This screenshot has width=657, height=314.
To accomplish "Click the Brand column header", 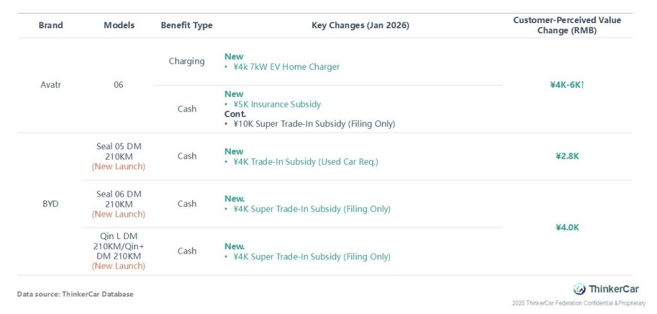I will [x=51, y=26].
